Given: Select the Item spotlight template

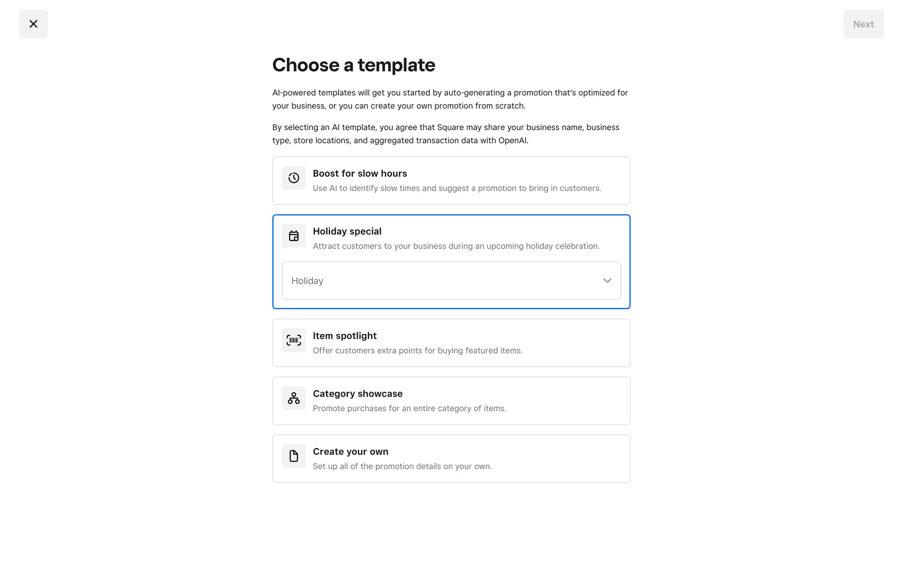Looking at the screenshot, I should (345, 336).
